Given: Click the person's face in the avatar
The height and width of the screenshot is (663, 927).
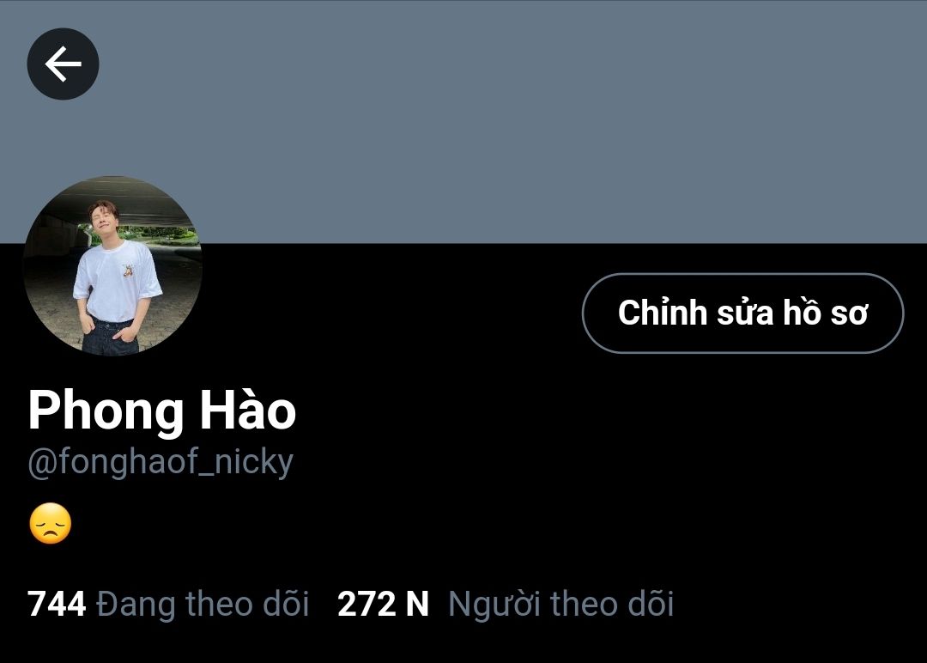Looking at the screenshot, I should (104, 217).
